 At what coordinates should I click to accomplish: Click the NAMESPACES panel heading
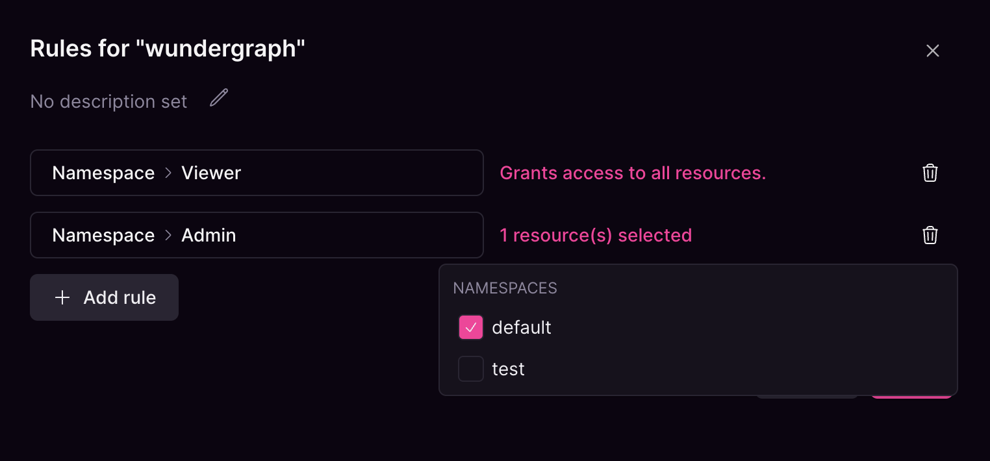(505, 288)
